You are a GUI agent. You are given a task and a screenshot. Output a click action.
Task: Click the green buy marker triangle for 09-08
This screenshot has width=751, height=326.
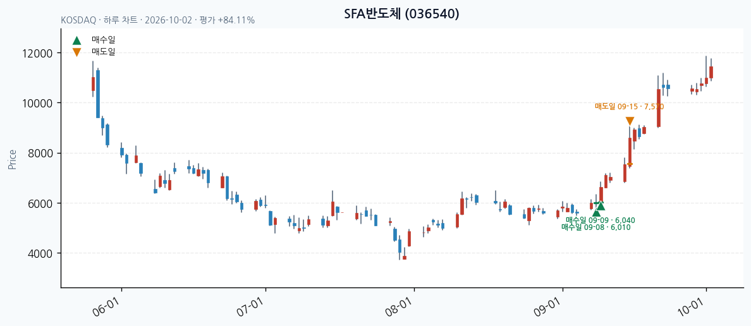(596, 213)
